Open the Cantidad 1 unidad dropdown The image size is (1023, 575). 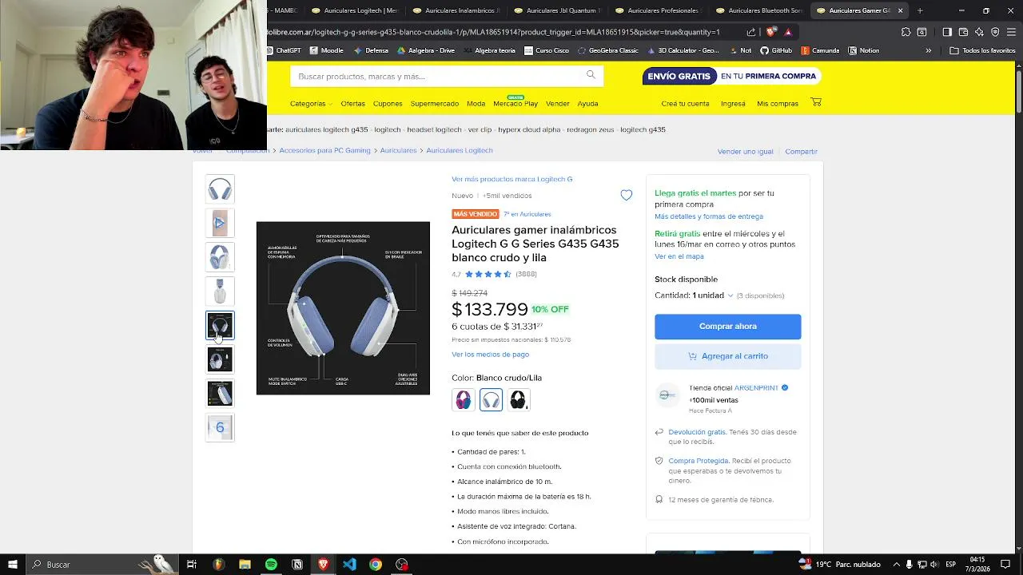click(694, 295)
